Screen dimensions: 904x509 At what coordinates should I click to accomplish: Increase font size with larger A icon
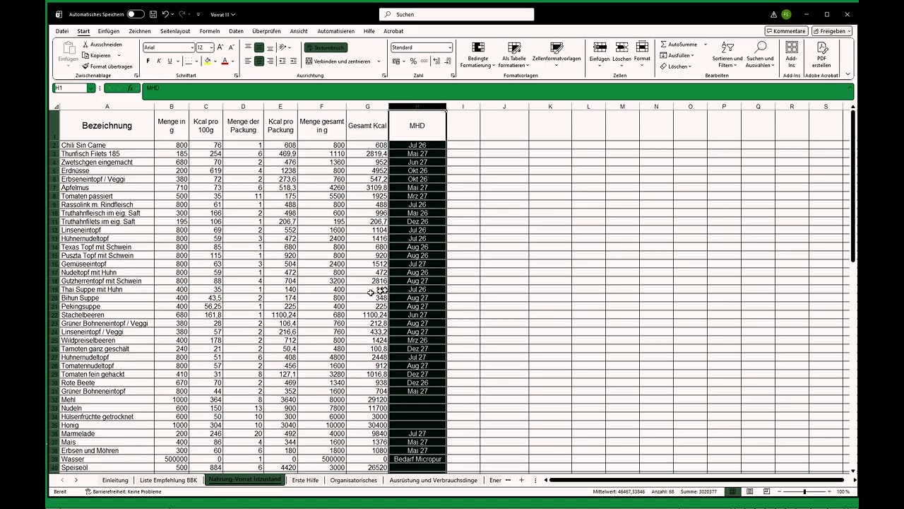tap(221, 47)
